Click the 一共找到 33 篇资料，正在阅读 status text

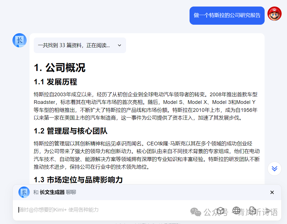[x=74, y=45]
